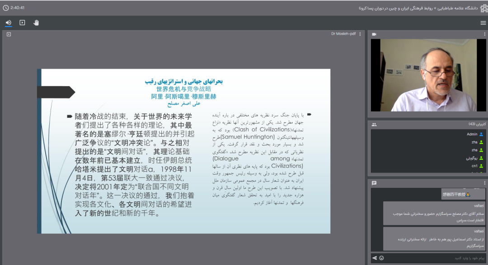Click the small icon at presentation panel top-left
Image resolution: width=488 pixels, height=265 pixels.
(x=9, y=34)
